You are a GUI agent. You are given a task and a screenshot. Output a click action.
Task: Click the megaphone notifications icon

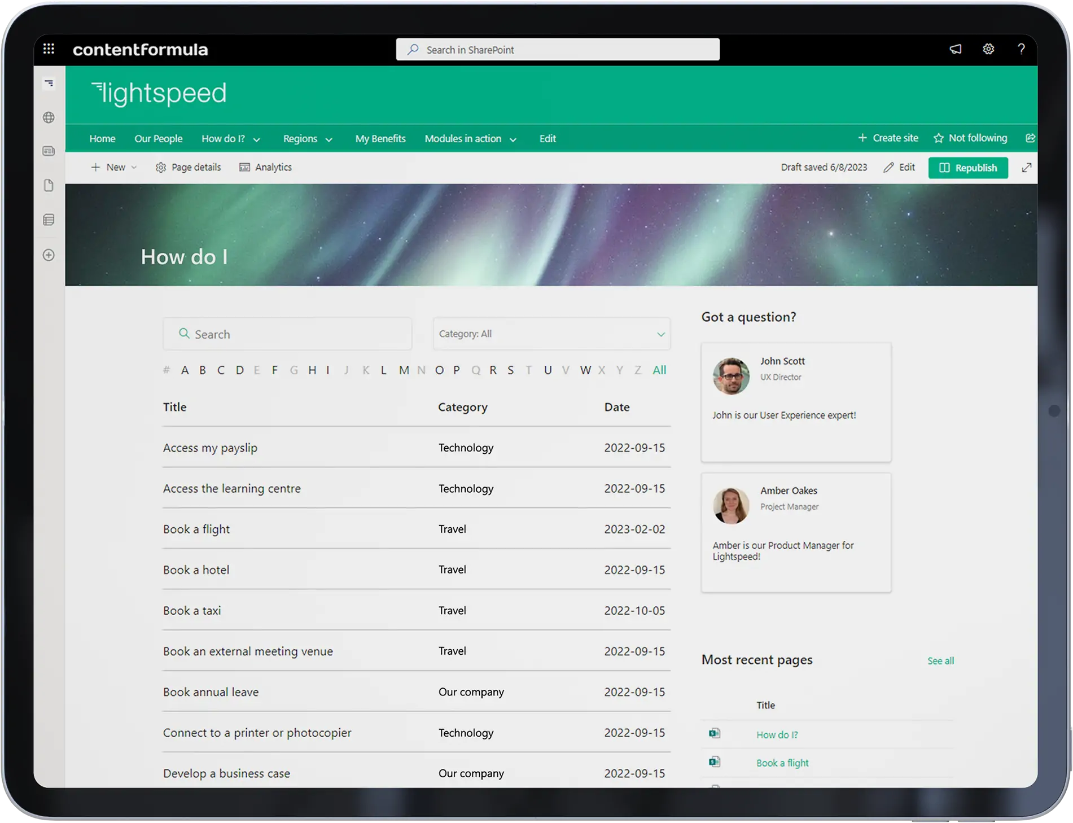point(955,49)
